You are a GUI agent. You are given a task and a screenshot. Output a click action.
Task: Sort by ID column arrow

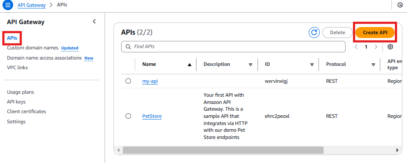pos(312,65)
